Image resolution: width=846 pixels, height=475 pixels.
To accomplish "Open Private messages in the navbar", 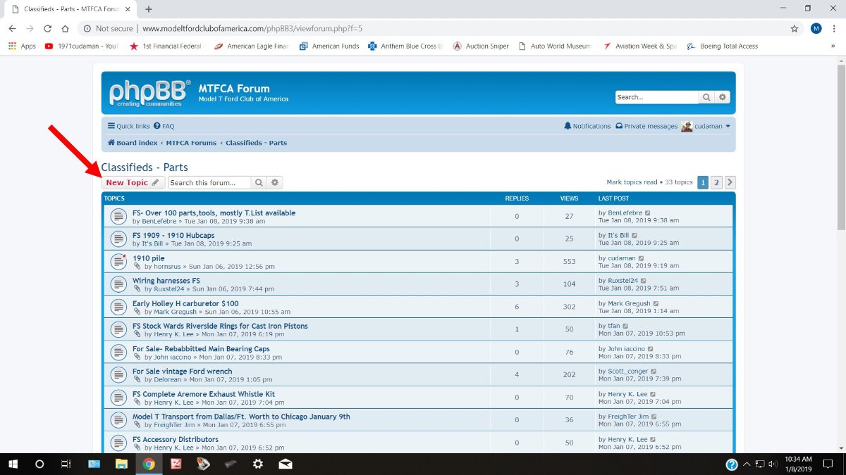I will tap(646, 126).
